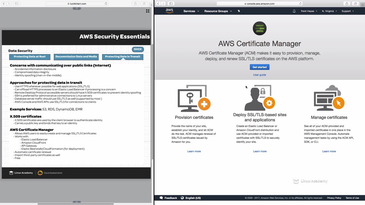Open the N. Virginia region selector
Image resolution: width=365 pixels, height=205 pixels.
click(x=329, y=11)
